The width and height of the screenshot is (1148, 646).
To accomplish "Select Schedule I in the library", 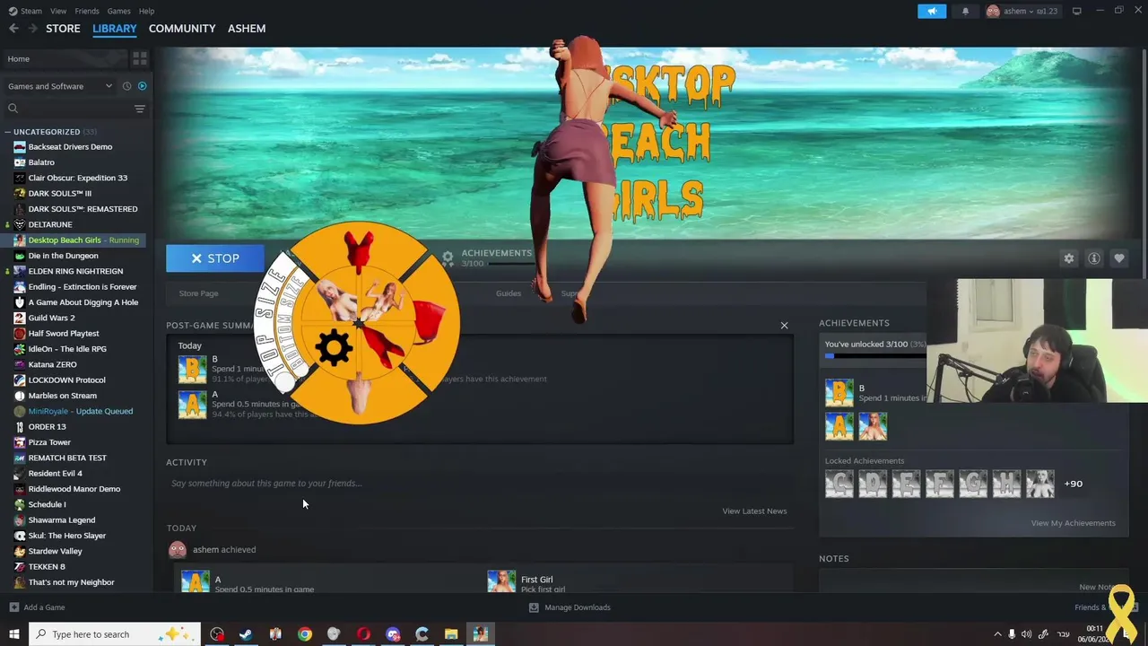I will point(47,504).
